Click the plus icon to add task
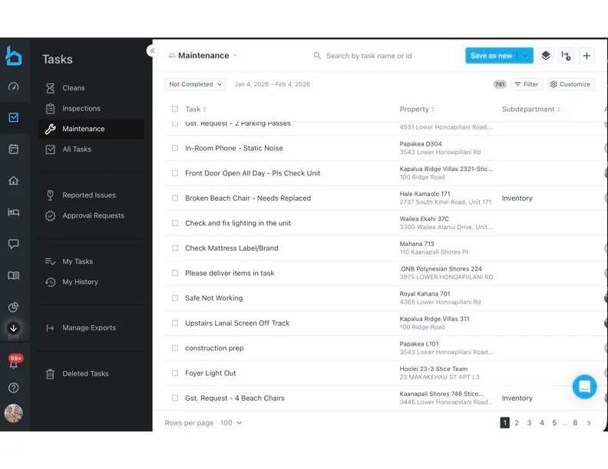Image resolution: width=608 pixels, height=469 pixels. [x=587, y=55]
